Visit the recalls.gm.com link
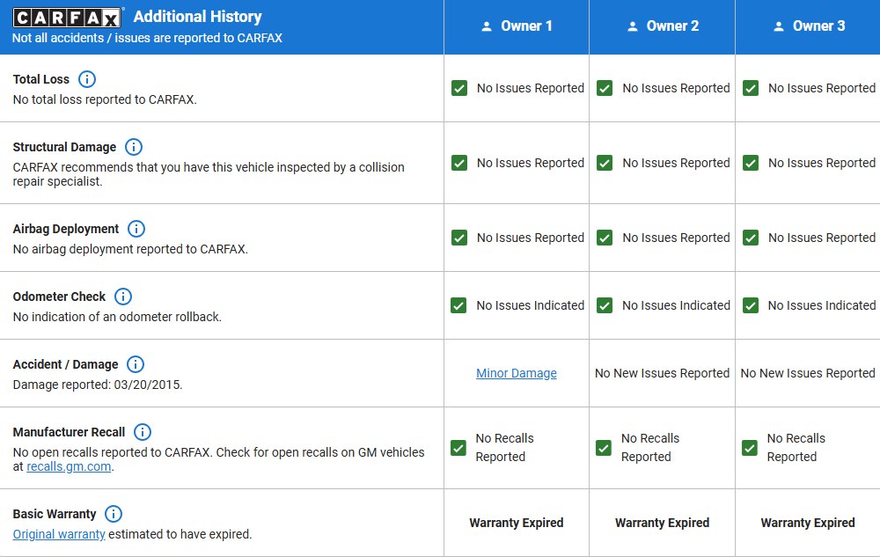880x557 pixels. click(x=69, y=466)
